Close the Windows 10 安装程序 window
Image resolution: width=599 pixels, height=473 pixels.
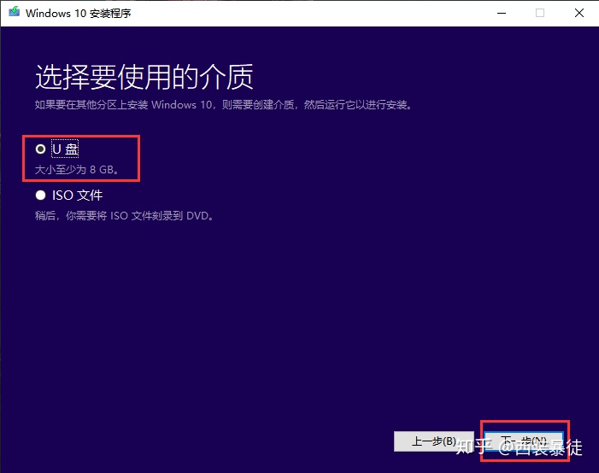pos(579,13)
